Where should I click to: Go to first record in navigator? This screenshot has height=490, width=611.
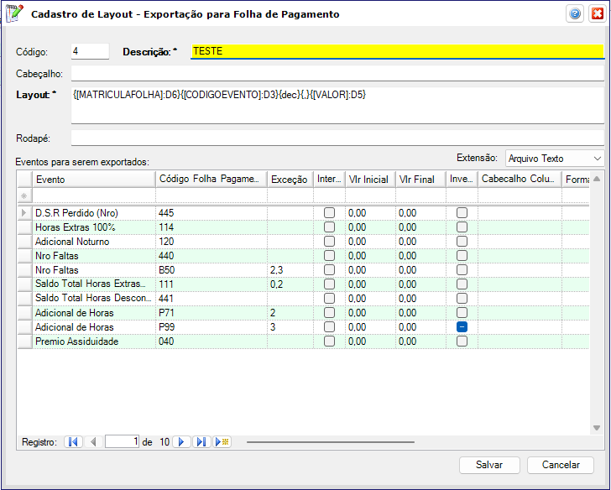(73, 441)
